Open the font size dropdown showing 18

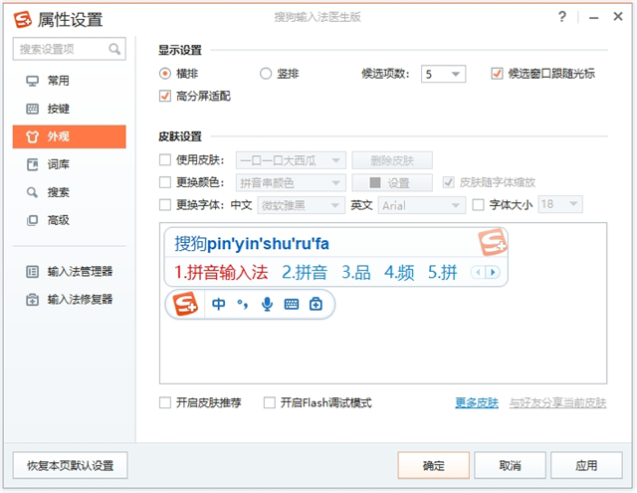coord(560,204)
